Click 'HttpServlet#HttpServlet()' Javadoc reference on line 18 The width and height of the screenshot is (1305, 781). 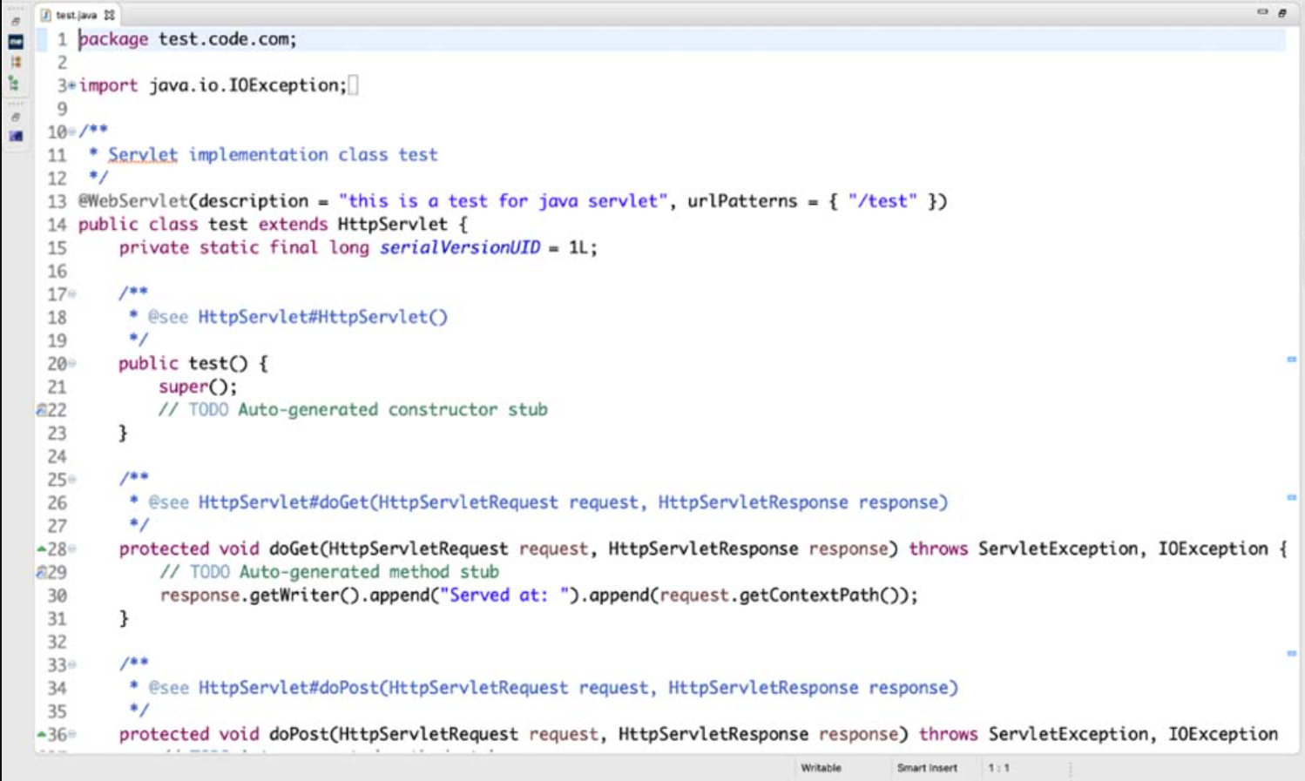[x=322, y=317]
